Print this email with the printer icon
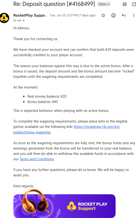This screenshot has width=136, height=218. [124, 4]
